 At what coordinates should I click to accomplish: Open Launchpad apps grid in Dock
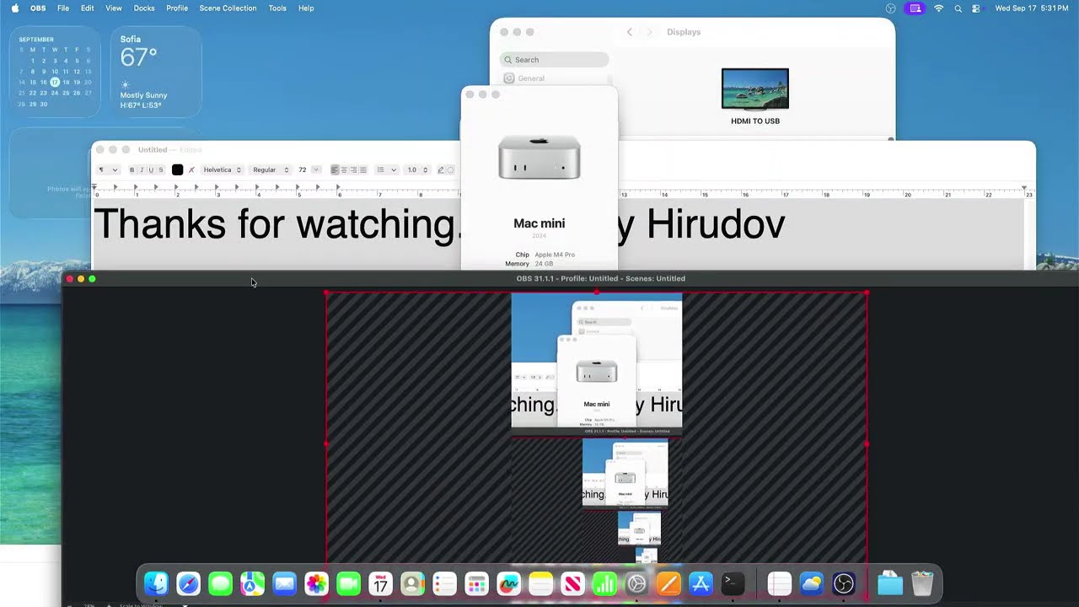pyautogui.click(x=476, y=583)
